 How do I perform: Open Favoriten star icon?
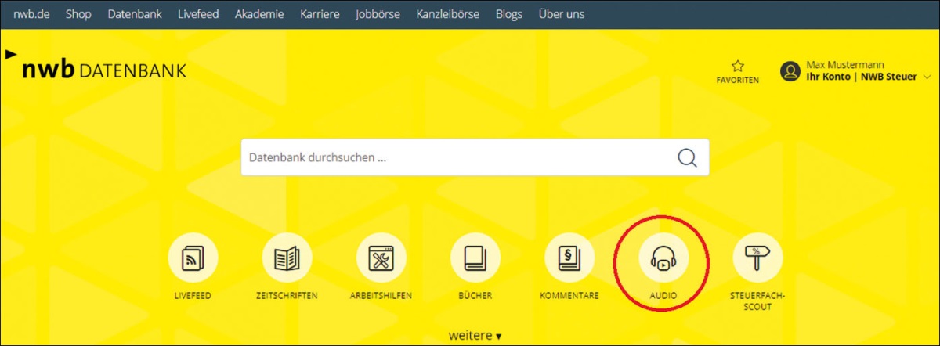(737, 67)
